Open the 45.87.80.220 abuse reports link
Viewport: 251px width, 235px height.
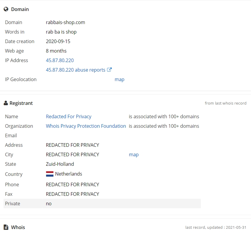pyautogui.click(x=75, y=70)
